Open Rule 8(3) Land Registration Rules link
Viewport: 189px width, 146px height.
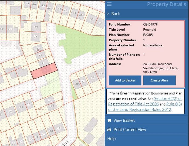coord(145,107)
